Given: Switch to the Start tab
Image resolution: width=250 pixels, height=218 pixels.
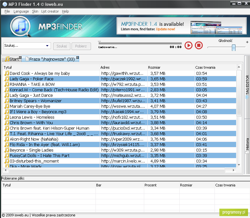Looking at the screenshot, I should tap(12, 59).
